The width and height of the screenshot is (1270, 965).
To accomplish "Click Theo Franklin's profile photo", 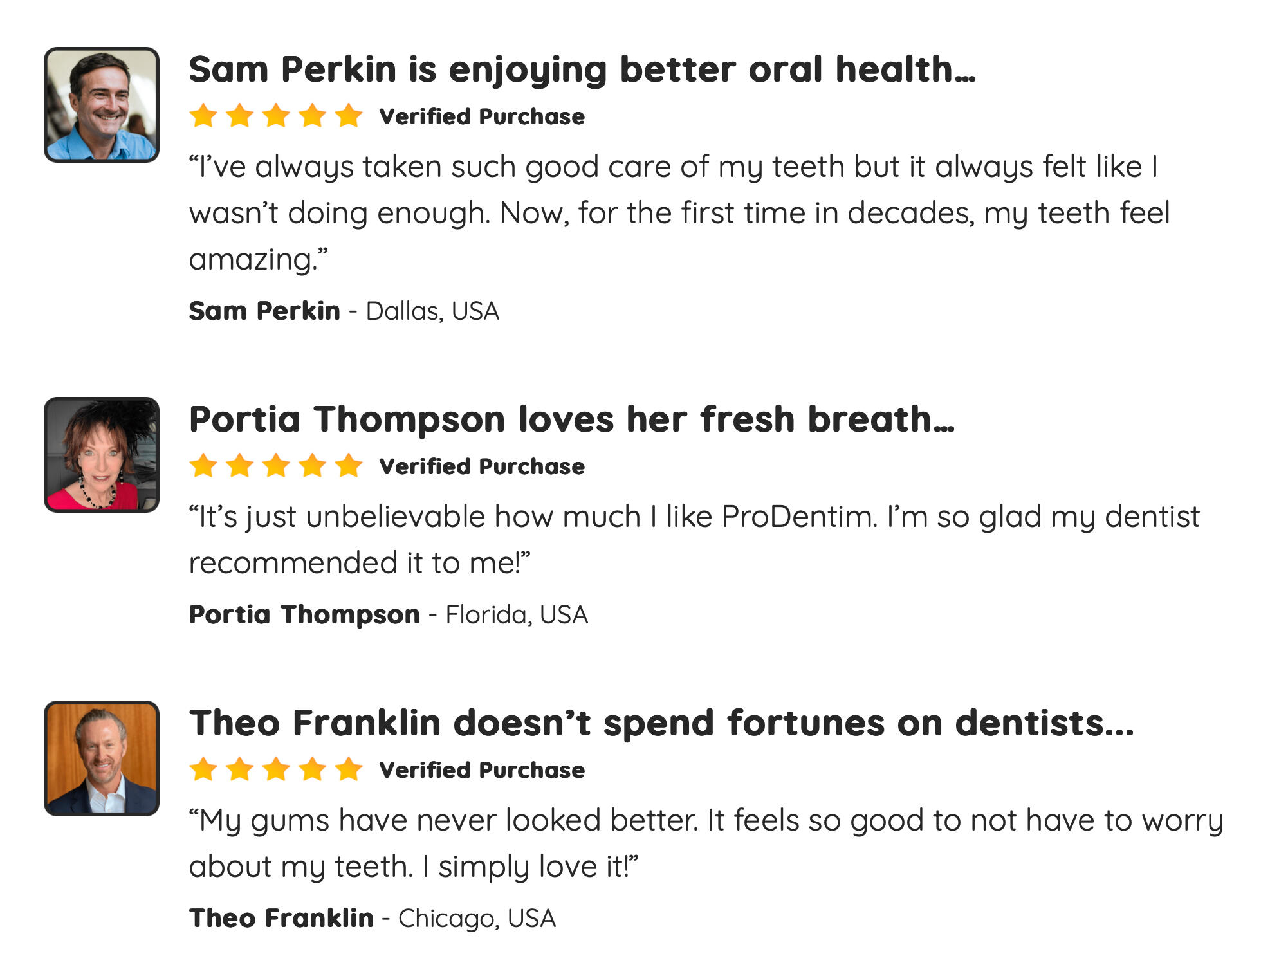I will (x=102, y=758).
